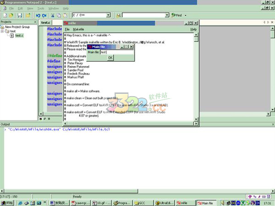Switch to mfile taskbar button
The width and height of the screenshot is (275, 206).
[x=185, y=203]
